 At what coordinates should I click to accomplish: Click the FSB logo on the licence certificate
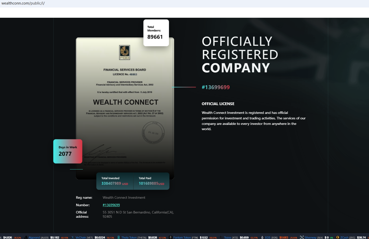pos(125,53)
